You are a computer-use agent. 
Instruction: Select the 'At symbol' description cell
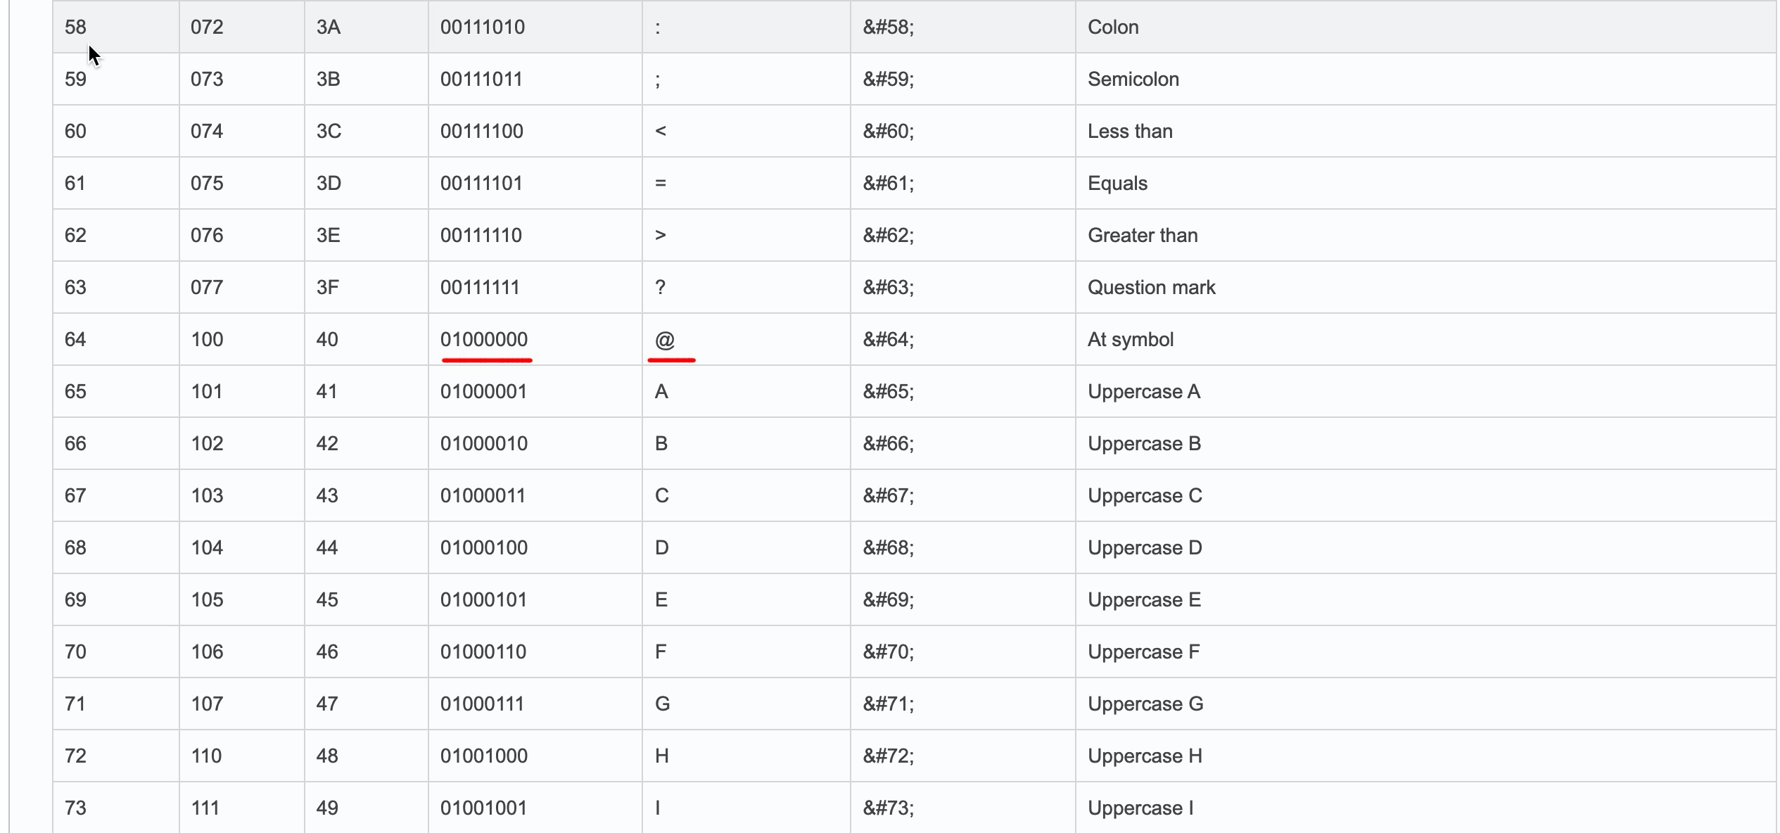pyautogui.click(x=1131, y=340)
